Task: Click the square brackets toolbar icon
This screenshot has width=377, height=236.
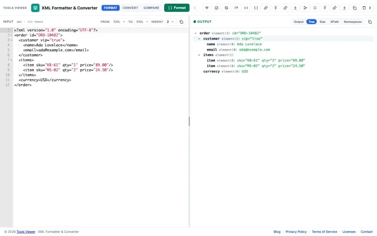Action: (256, 8)
